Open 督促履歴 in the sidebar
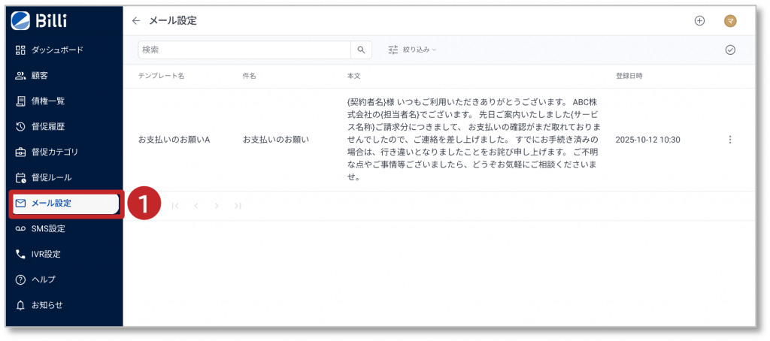Screen dimensions: 770x341 point(49,126)
